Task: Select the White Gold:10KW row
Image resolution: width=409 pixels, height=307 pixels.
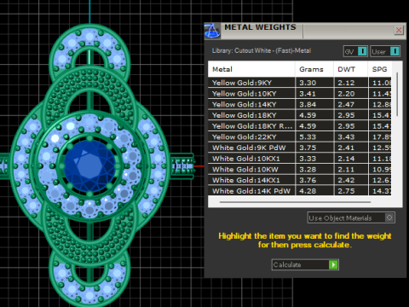Action: pyautogui.click(x=300, y=169)
